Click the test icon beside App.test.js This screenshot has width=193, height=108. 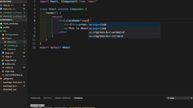[3, 60]
